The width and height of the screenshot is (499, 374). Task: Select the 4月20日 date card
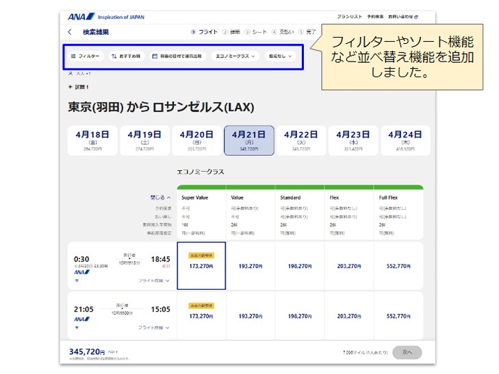[196, 140]
